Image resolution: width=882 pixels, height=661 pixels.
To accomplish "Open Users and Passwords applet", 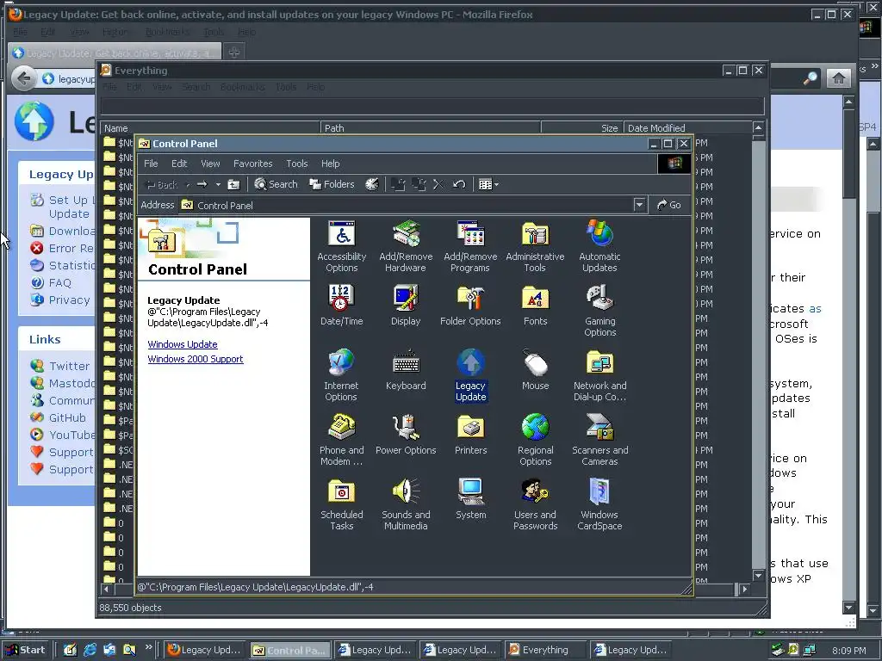I will tap(535, 504).
